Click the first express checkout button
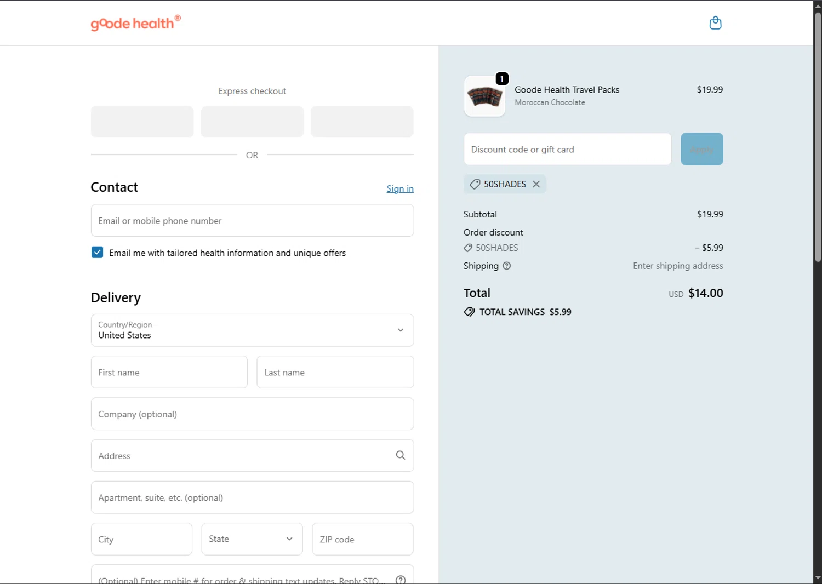Image resolution: width=822 pixels, height=584 pixels. click(142, 122)
